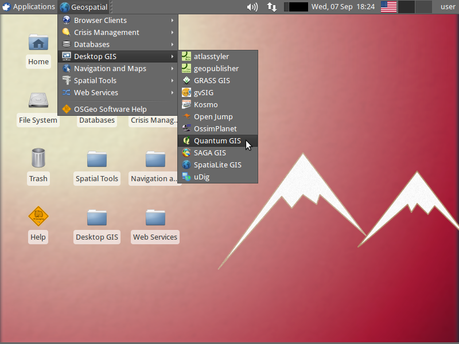Click the Quantum GIS Q icon

click(x=186, y=140)
